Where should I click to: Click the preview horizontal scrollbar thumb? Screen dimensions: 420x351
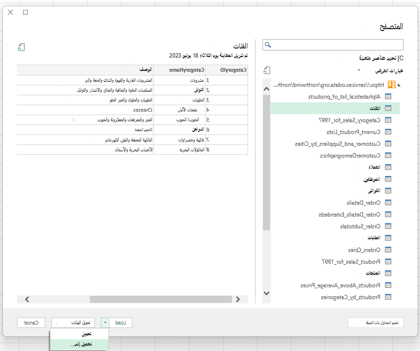coord(161,299)
